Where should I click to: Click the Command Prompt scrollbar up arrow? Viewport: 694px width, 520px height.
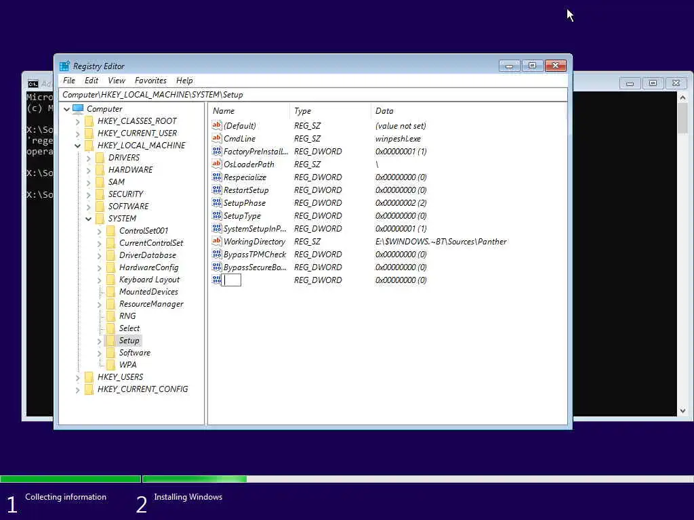point(682,97)
